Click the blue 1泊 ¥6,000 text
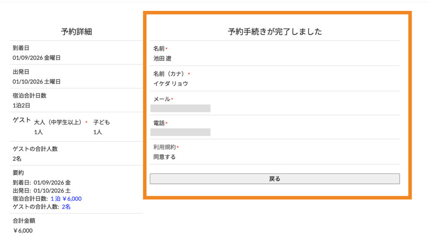This screenshot has height=244, width=428. [66, 199]
